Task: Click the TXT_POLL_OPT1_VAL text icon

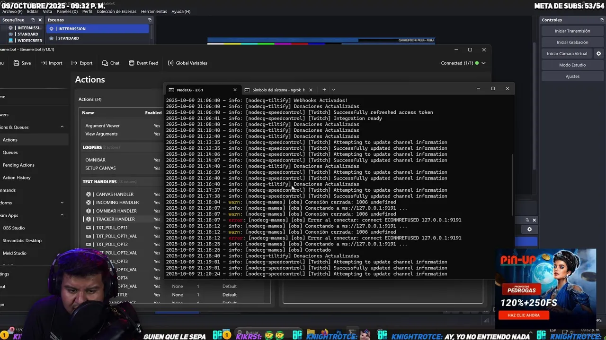Action: [x=89, y=236]
